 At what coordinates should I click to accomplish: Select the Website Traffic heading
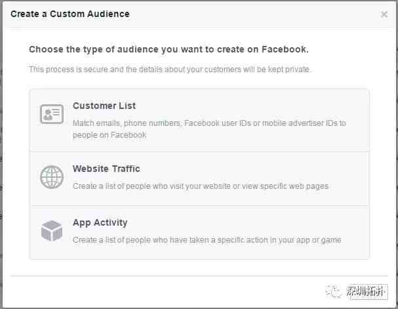(106, 169)
